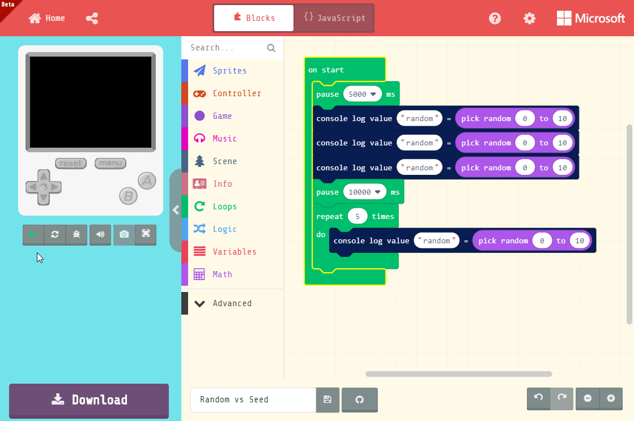This screenshot has width=634, height=421.
Task: Click the search magnifier icon
Action: click(x=271, y=48)
